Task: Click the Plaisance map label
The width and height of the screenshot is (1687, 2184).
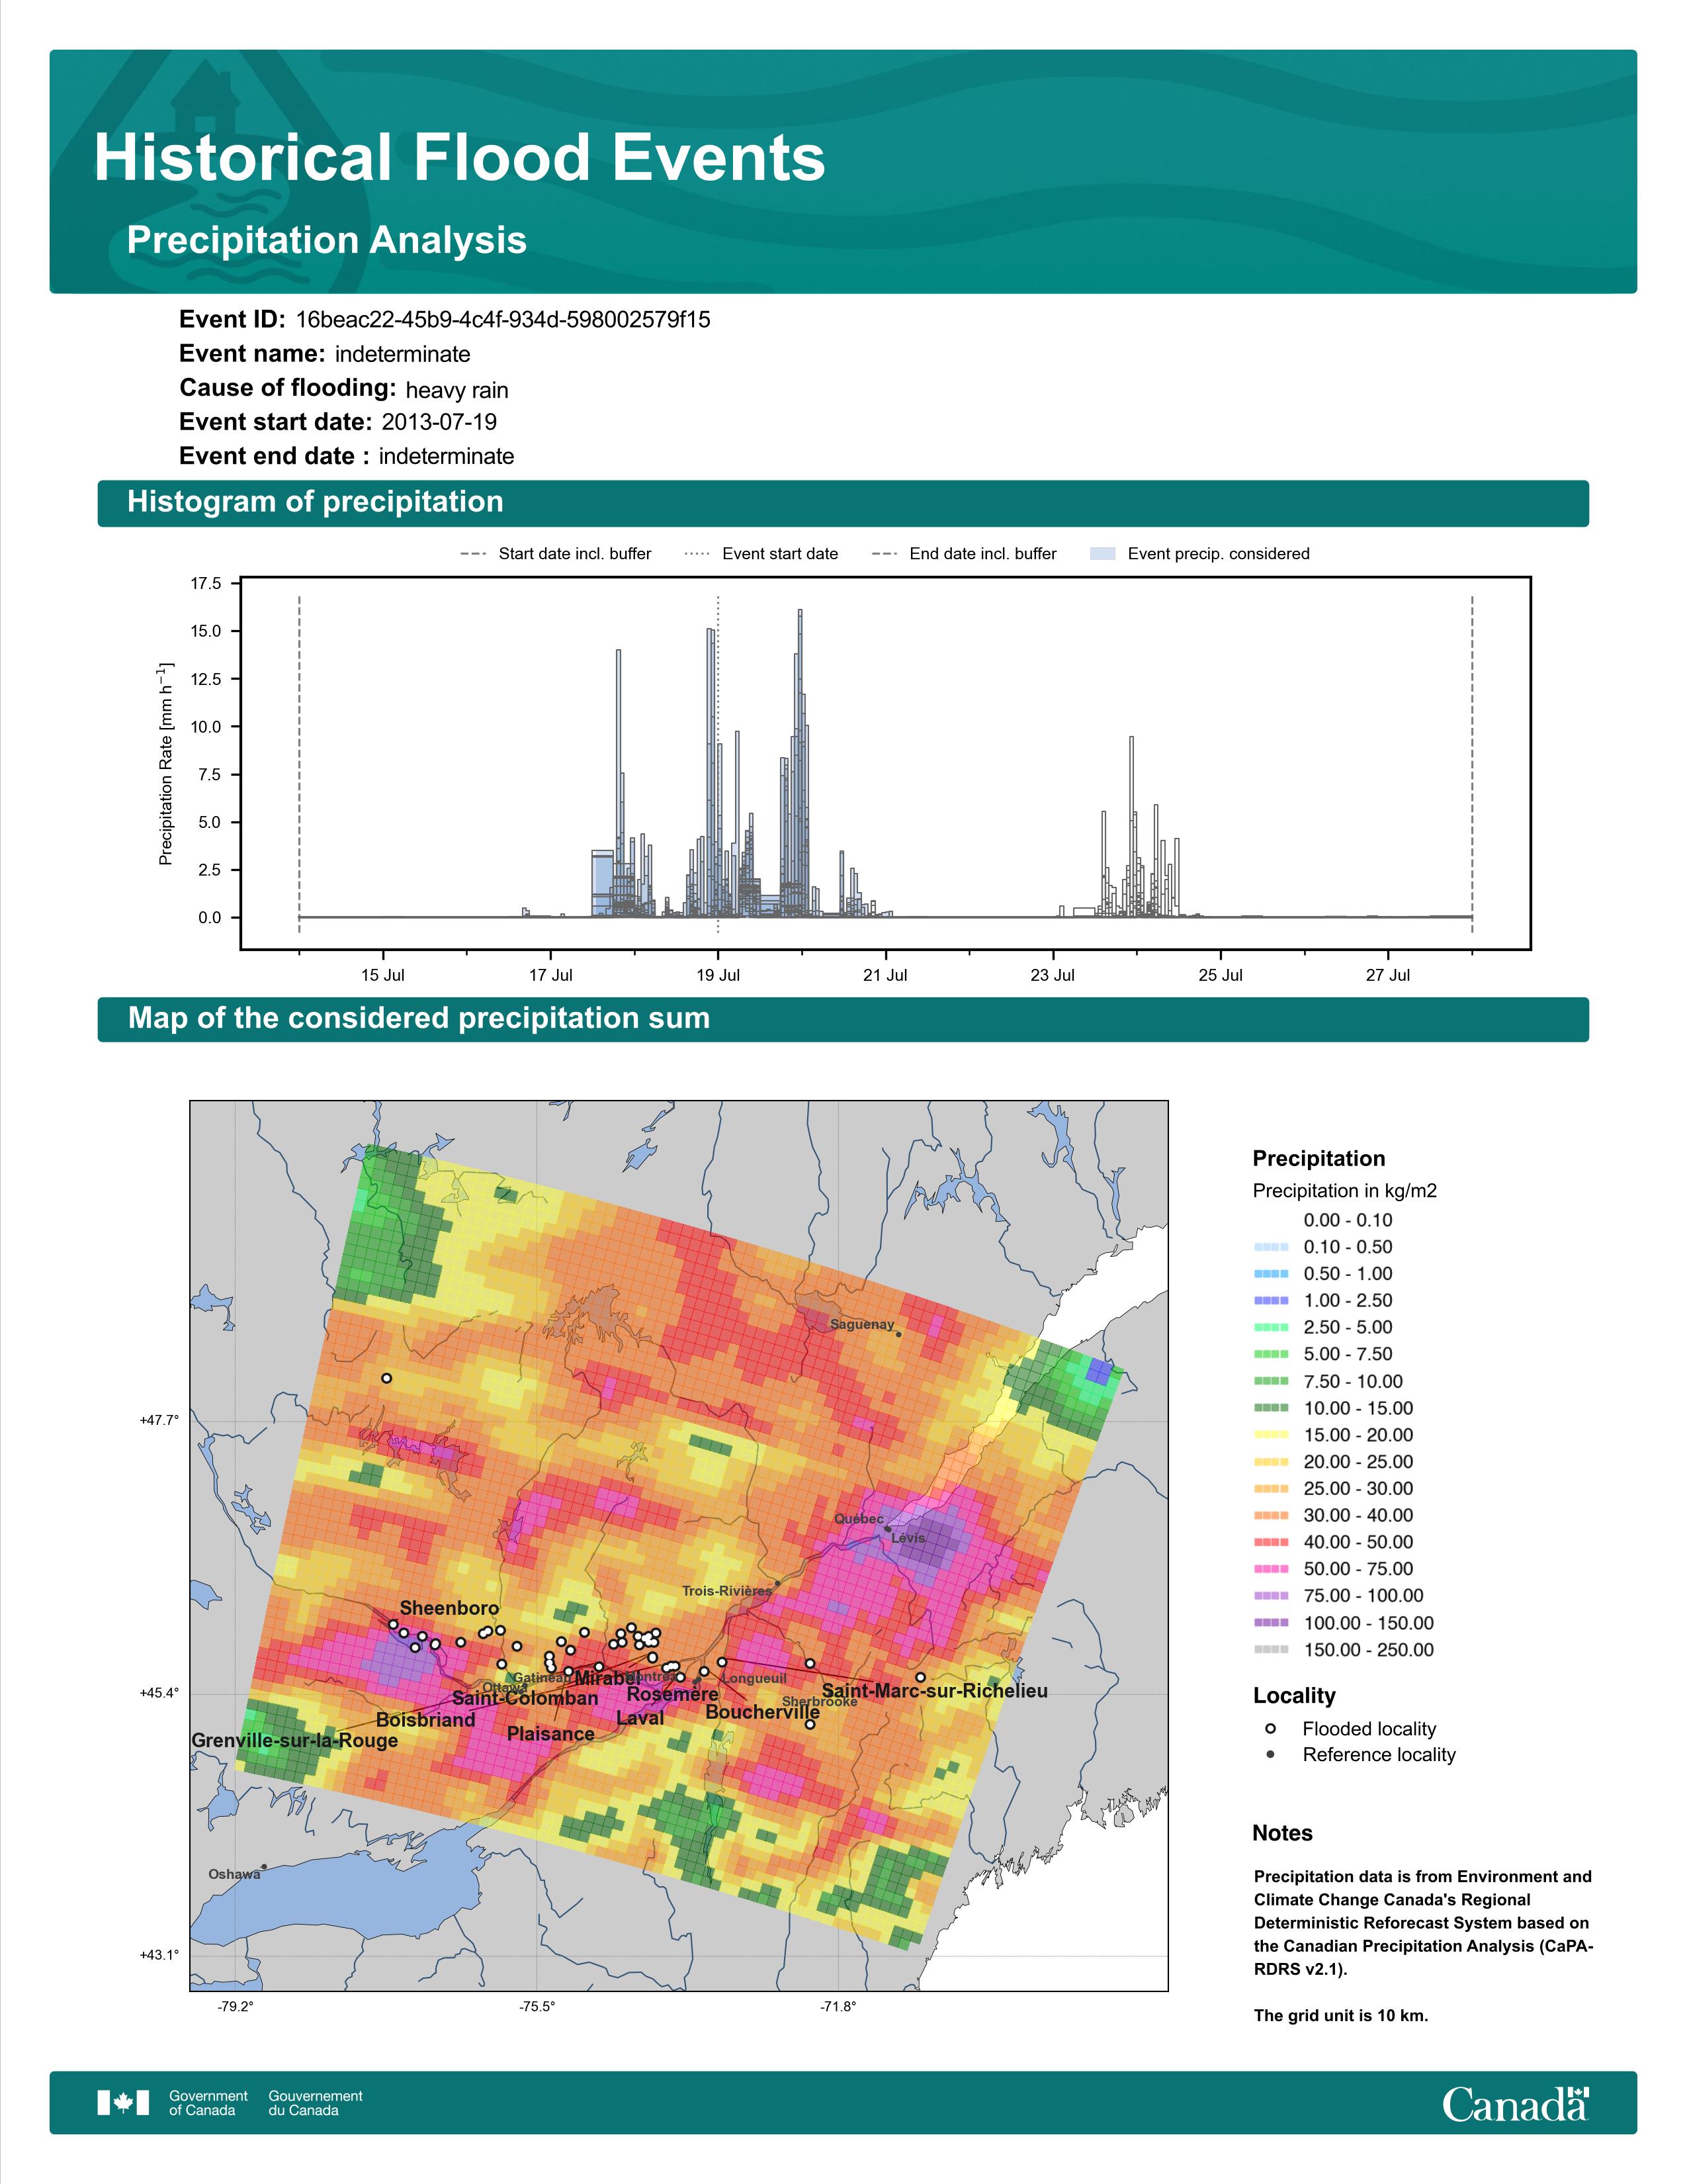Action: point(550,1734)
